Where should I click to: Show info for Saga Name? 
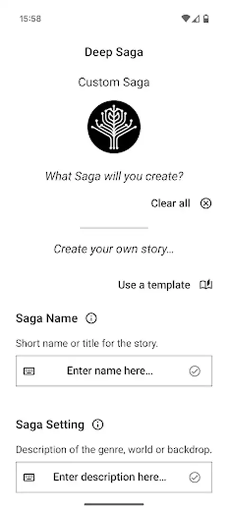click(91, 318)
